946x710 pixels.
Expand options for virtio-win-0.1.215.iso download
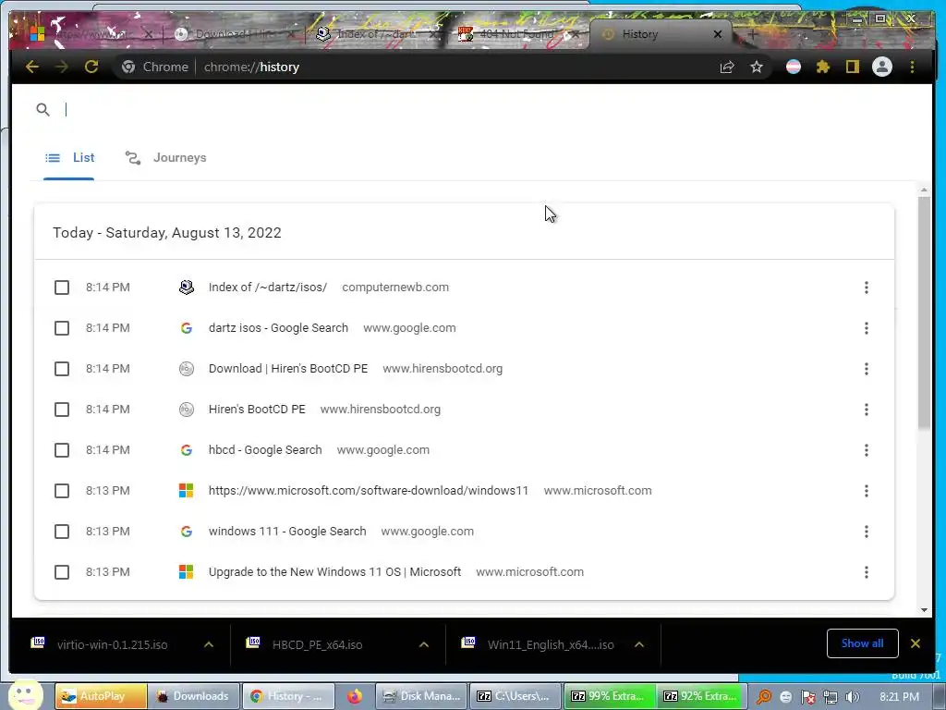[x=209, y=644]
